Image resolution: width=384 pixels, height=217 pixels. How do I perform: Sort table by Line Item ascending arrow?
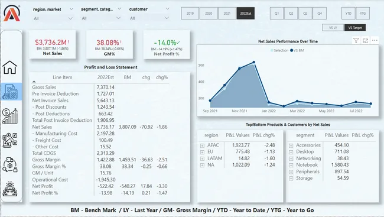pyautogui.click(x=34, y=82)
